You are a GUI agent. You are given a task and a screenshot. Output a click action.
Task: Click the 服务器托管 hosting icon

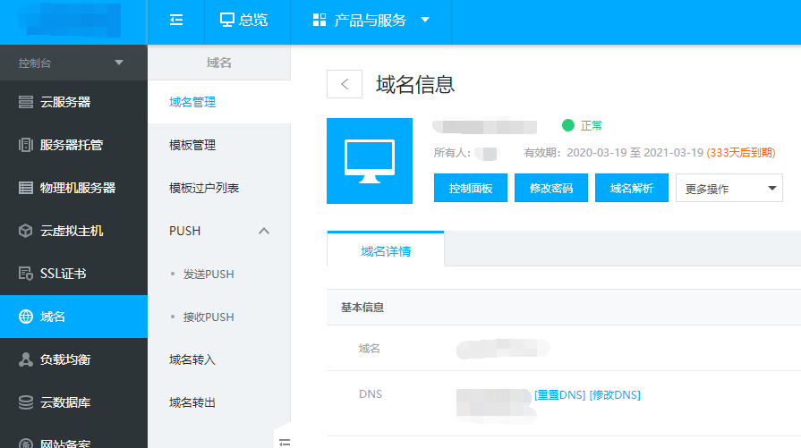click(26, 145)
